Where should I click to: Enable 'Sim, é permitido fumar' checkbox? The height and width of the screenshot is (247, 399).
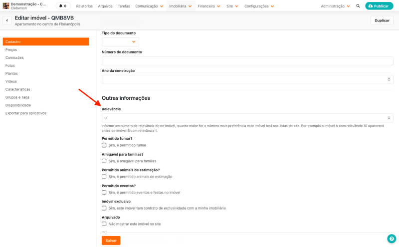coord(104,145)
